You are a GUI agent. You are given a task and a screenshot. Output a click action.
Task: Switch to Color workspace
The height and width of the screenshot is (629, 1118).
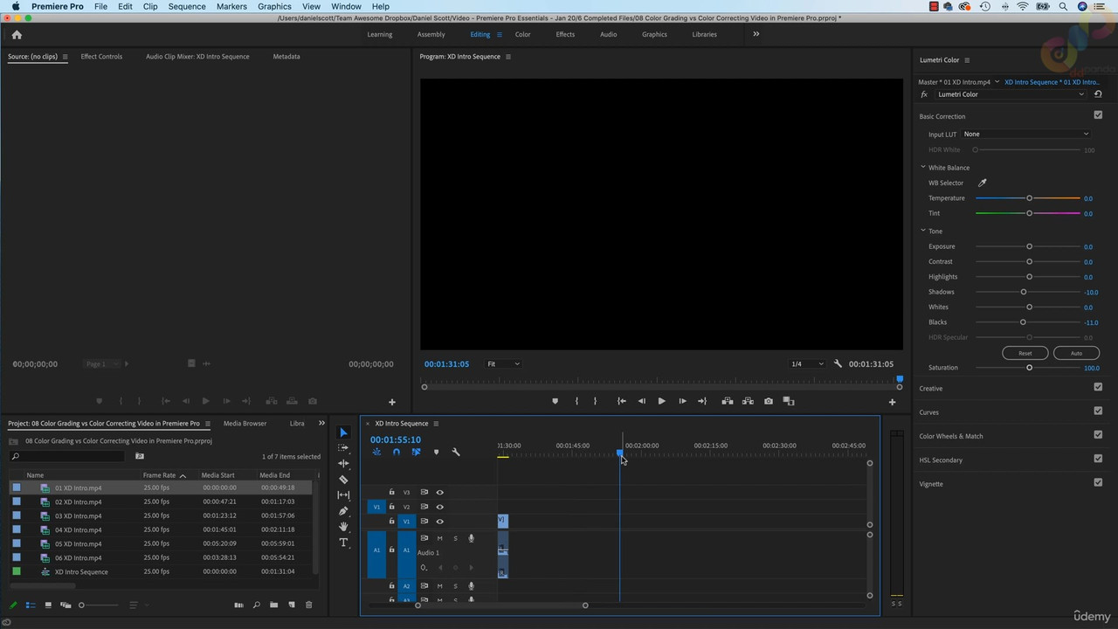click(x=522, y=34)
